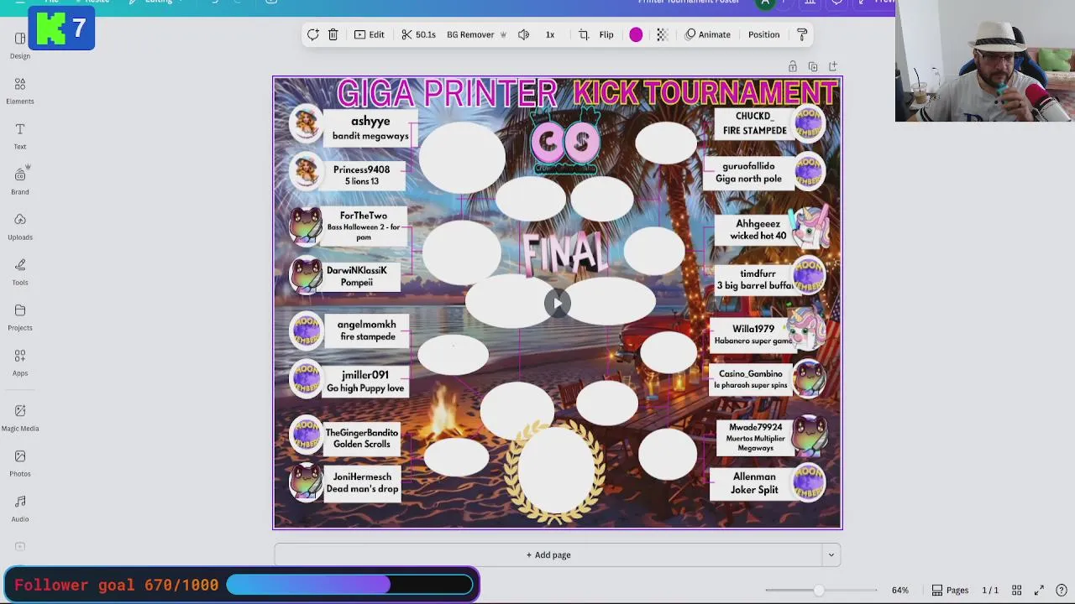Select the timdfurr 3 big barrel label
The image size is (1075, 604).
point(754,279)
